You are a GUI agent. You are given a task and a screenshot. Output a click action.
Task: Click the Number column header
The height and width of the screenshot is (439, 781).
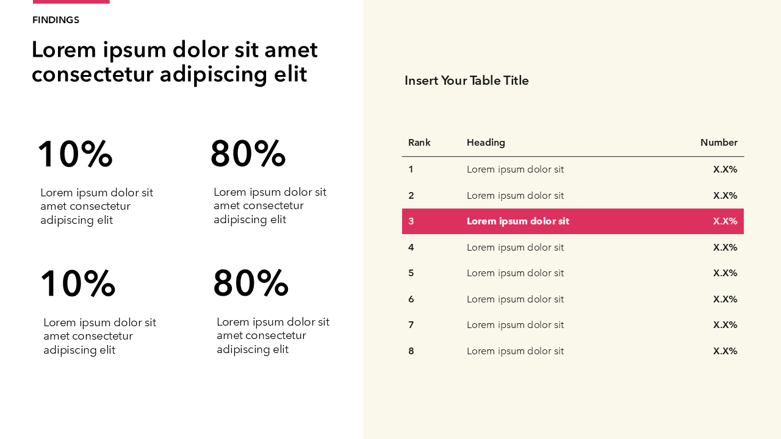[718, 143]
